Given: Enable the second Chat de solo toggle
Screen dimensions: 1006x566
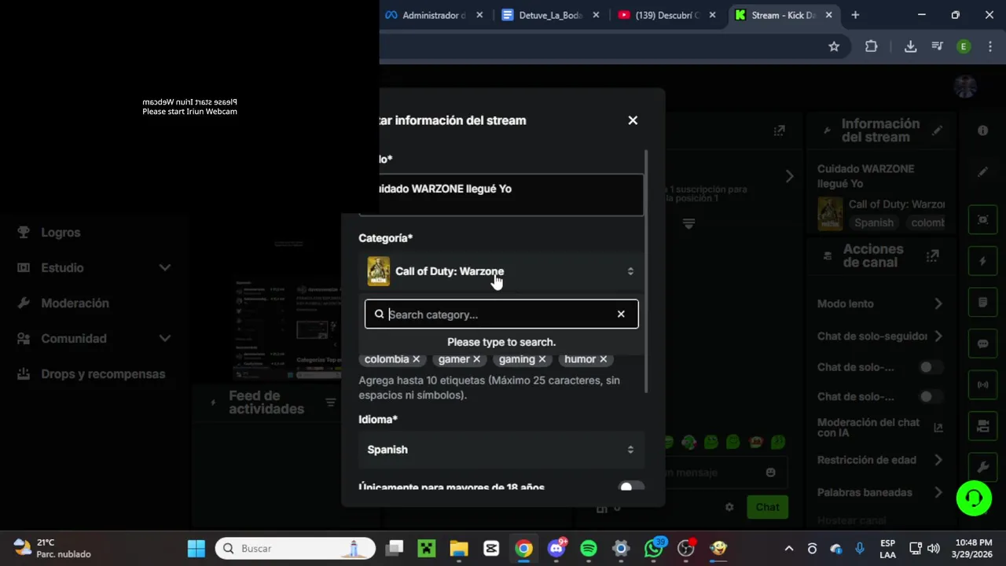Looking at the screenshot, I should (930, 397).
